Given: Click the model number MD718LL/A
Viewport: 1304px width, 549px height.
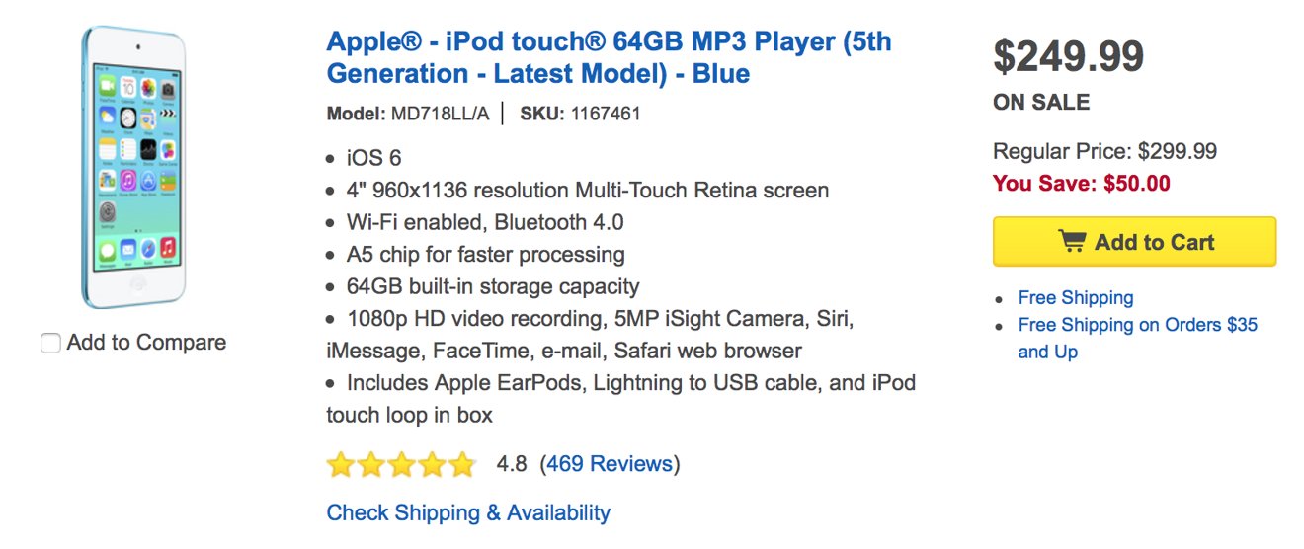Looking at the screenshot, I should point(440,114).
